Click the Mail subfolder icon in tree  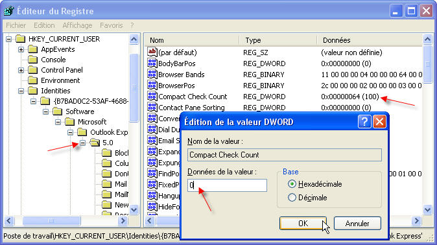[107, 184]
